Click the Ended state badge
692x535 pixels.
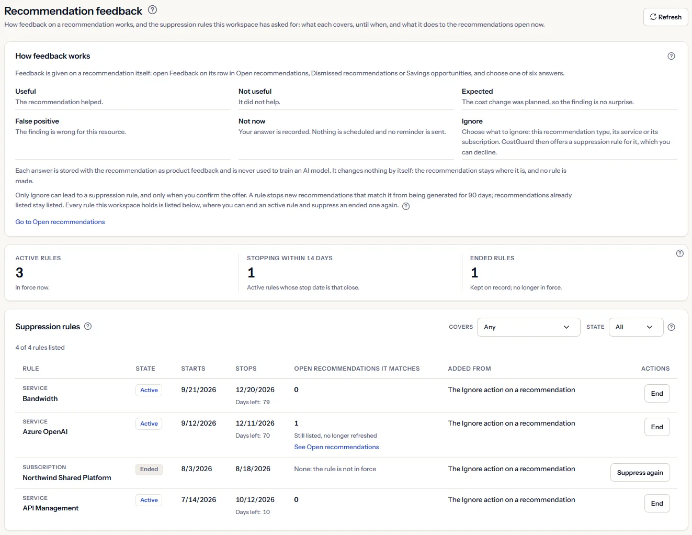tap(149, 469)
